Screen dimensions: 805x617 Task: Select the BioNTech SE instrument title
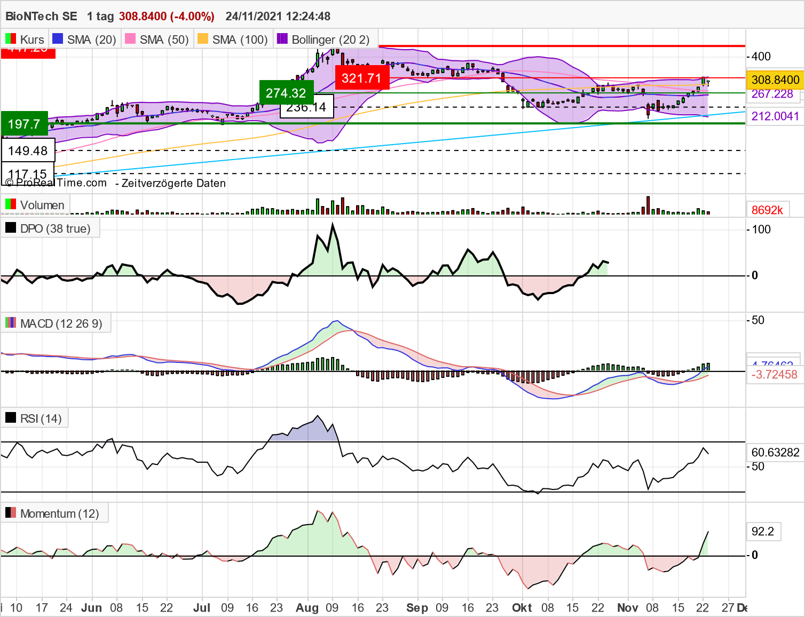(37, 16)
